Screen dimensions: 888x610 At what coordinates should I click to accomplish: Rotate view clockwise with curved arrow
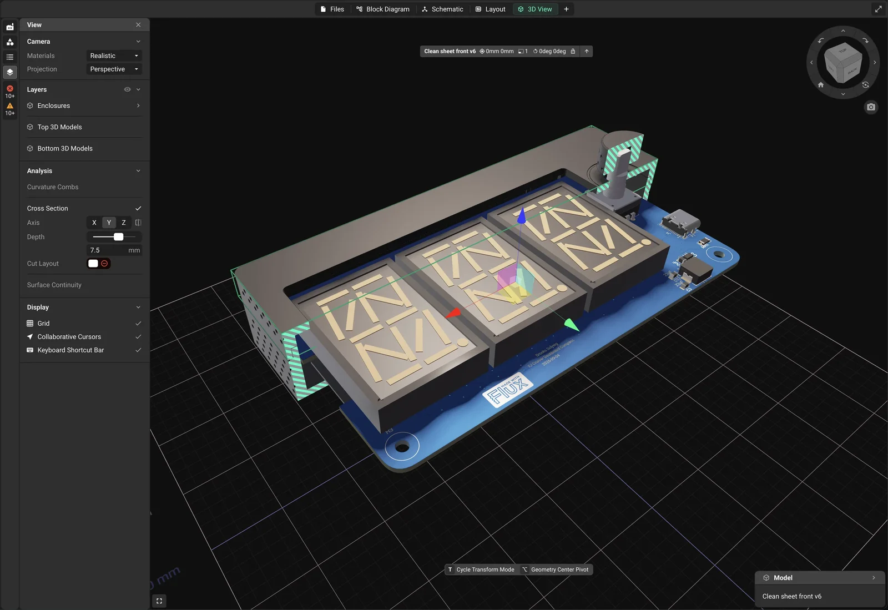point(865,41)
